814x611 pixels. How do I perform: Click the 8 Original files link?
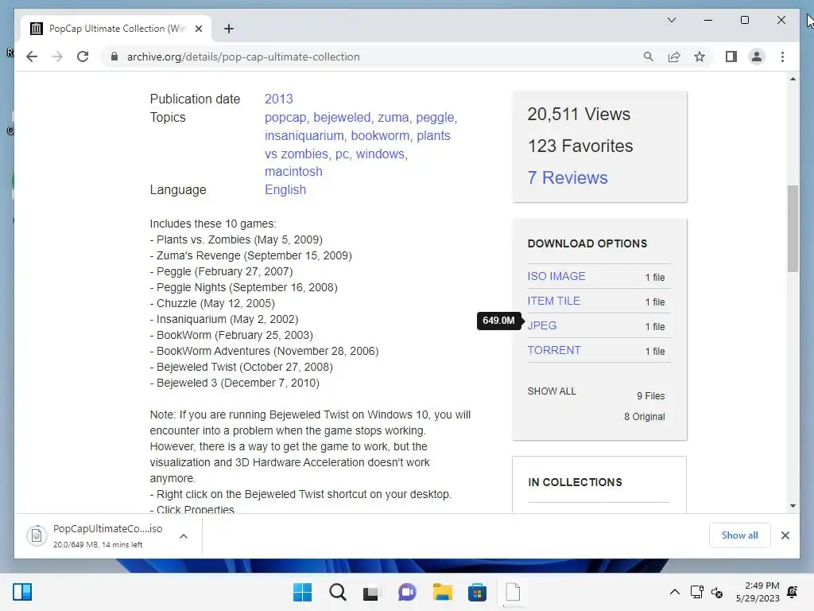pyautogui.click(x=644, y=417)
